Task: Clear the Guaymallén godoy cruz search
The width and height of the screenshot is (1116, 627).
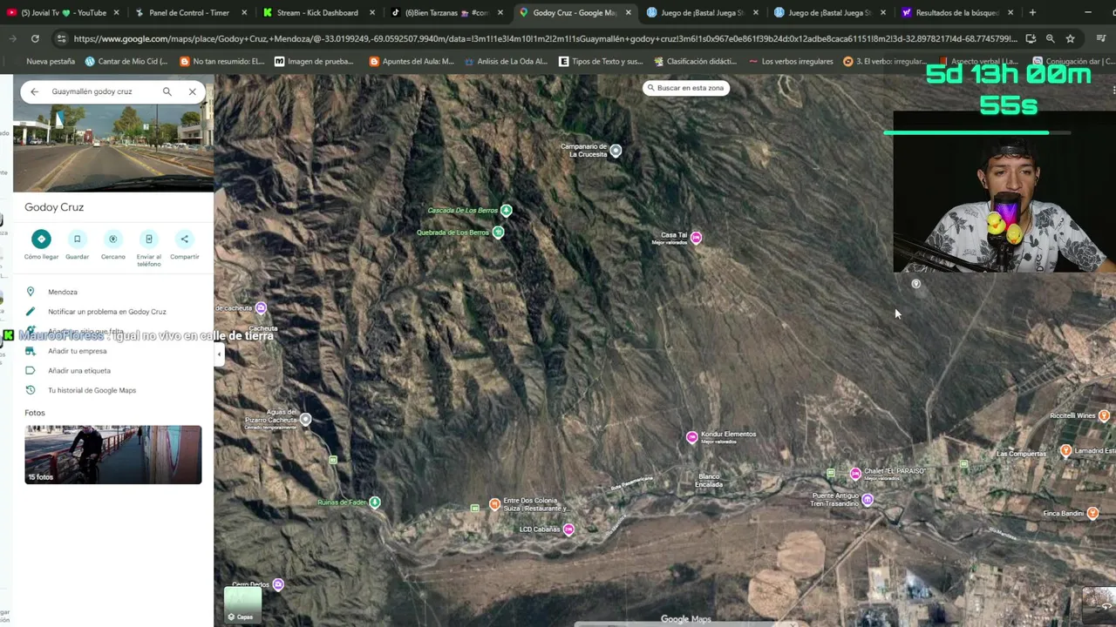Action: [193, 91]
